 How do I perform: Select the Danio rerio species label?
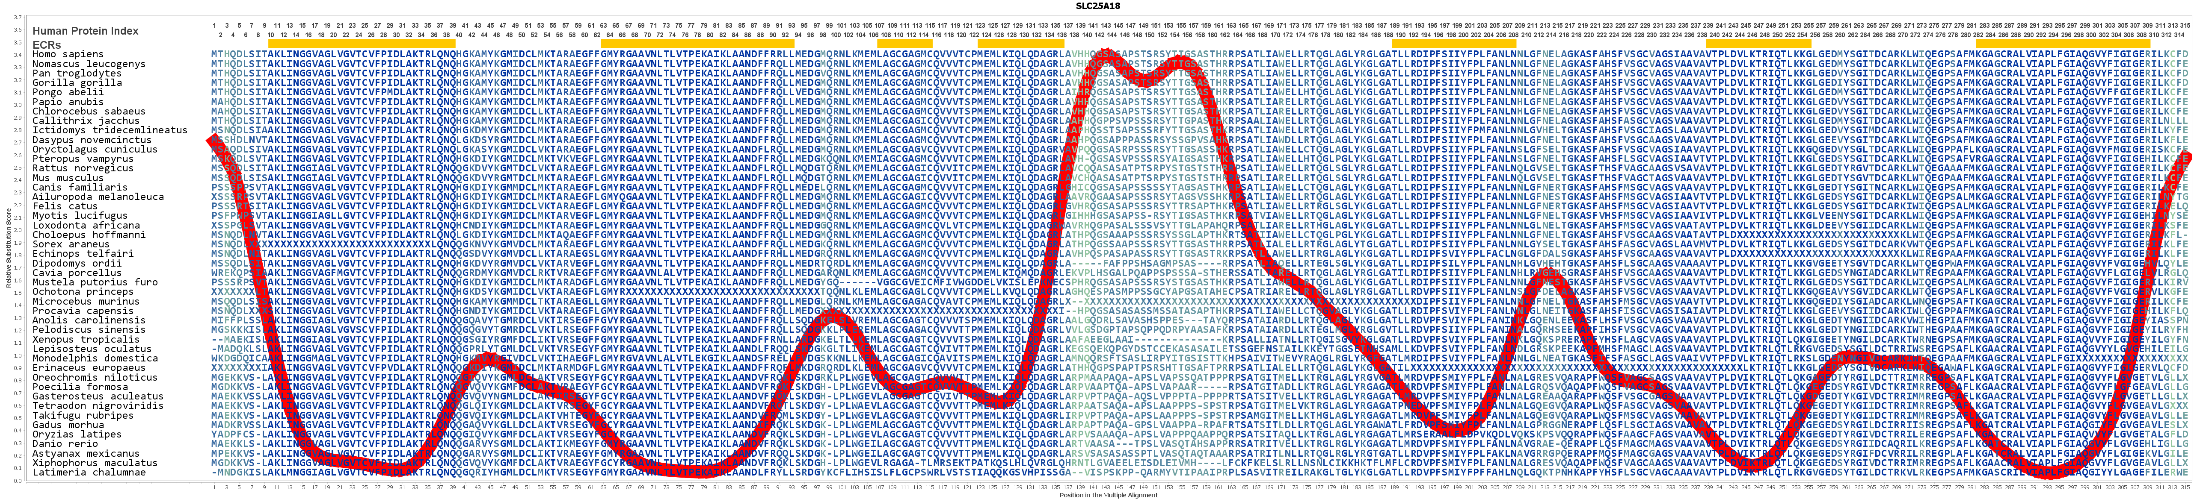click(x=65, y=444)
